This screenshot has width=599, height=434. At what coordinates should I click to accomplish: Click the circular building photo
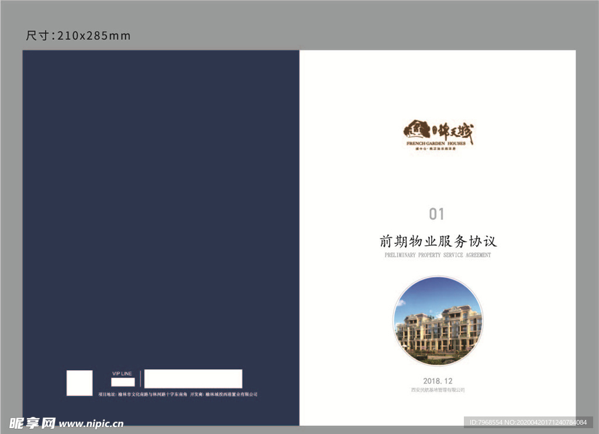tap(438, 322)
